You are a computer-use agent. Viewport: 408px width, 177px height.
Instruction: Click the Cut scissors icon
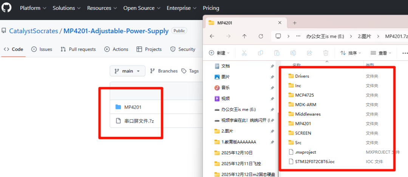[x=244, y=53]
